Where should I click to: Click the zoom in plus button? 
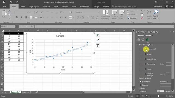click(x=167, y=96)
